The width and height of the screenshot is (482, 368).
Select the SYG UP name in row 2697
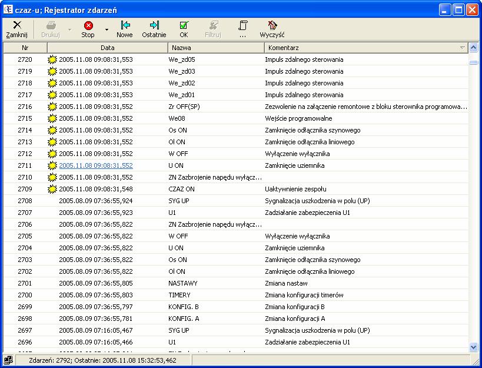point(179,330)
